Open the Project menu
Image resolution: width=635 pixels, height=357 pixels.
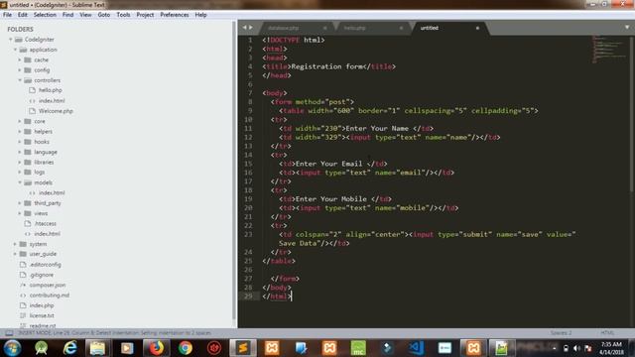[145, 15]
